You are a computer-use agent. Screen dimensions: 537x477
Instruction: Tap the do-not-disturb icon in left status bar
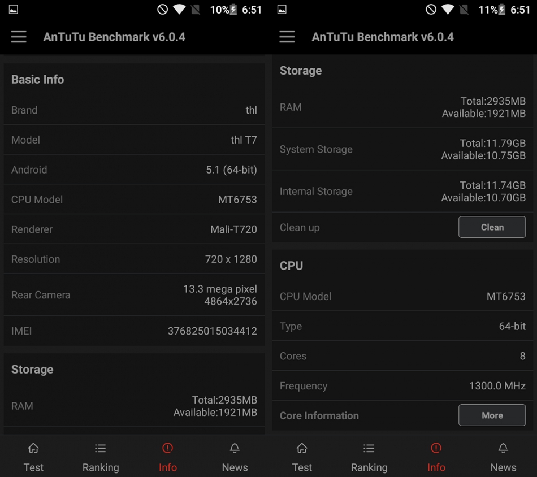click(162, 9)
